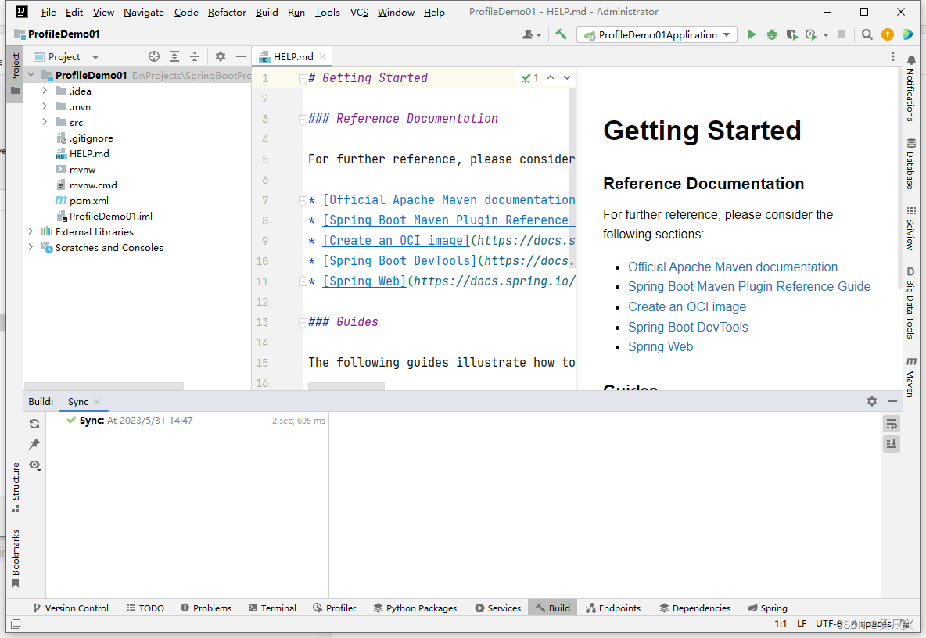Image resolution: width=926 pixels, height=638 pixels.
Task: Open Build panel settings gear
Action: [872, 401]
